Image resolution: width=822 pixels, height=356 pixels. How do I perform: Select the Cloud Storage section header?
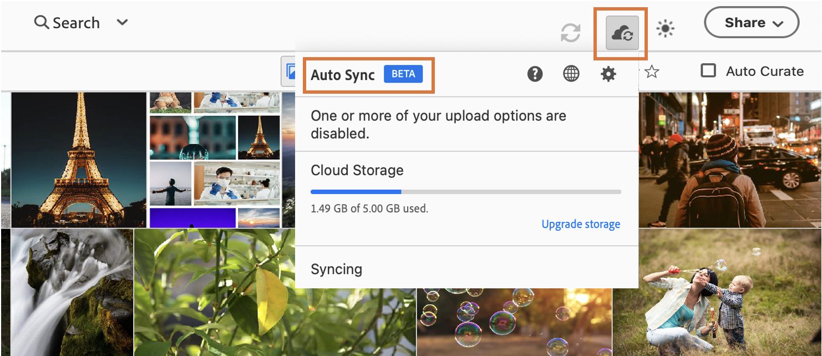357,170
